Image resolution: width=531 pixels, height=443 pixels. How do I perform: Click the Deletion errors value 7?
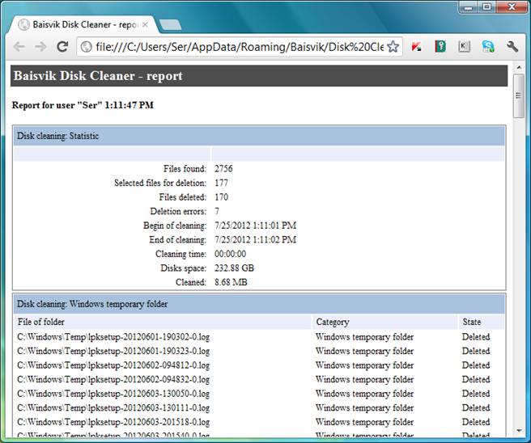pyautogui.click(x=217, y=211)
